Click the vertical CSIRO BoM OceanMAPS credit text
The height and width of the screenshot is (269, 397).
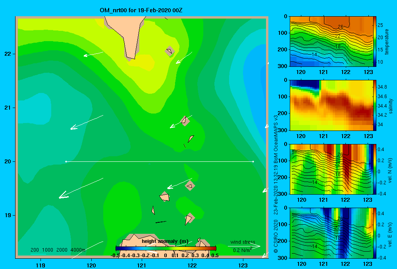[x=276, y=184]
